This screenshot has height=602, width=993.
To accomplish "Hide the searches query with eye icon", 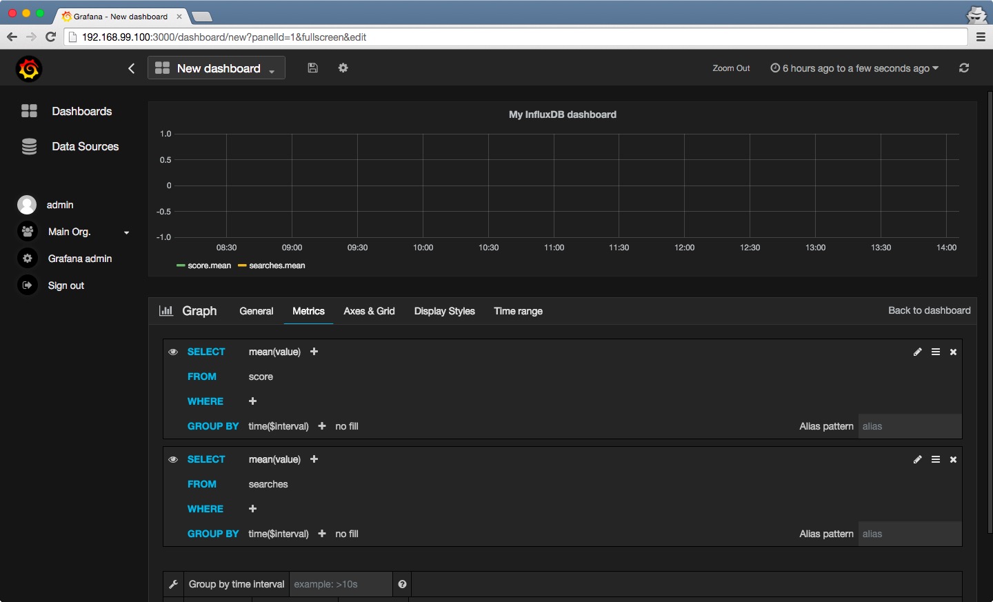I will click(x=173, y=459).
